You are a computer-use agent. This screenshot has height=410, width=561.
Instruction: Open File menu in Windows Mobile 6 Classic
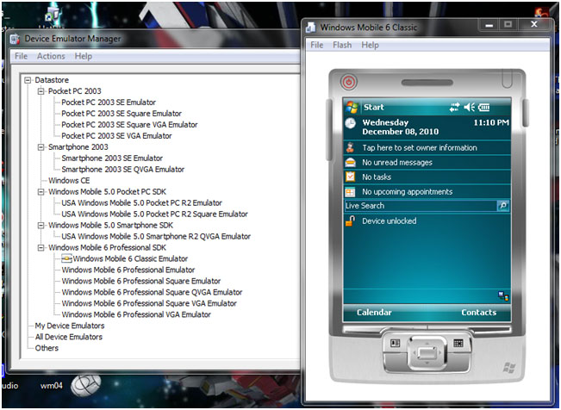pyautogui.click(x=316, y=45)
